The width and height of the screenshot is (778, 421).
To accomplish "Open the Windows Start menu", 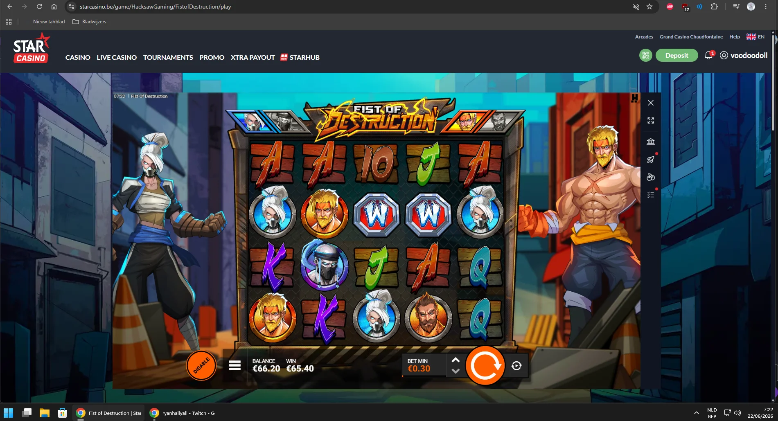I will (8, 413).
